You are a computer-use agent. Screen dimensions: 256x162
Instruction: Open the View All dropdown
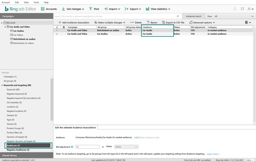[230, 16]
